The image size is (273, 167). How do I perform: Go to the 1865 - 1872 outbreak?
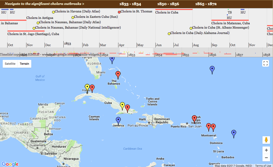206,4
